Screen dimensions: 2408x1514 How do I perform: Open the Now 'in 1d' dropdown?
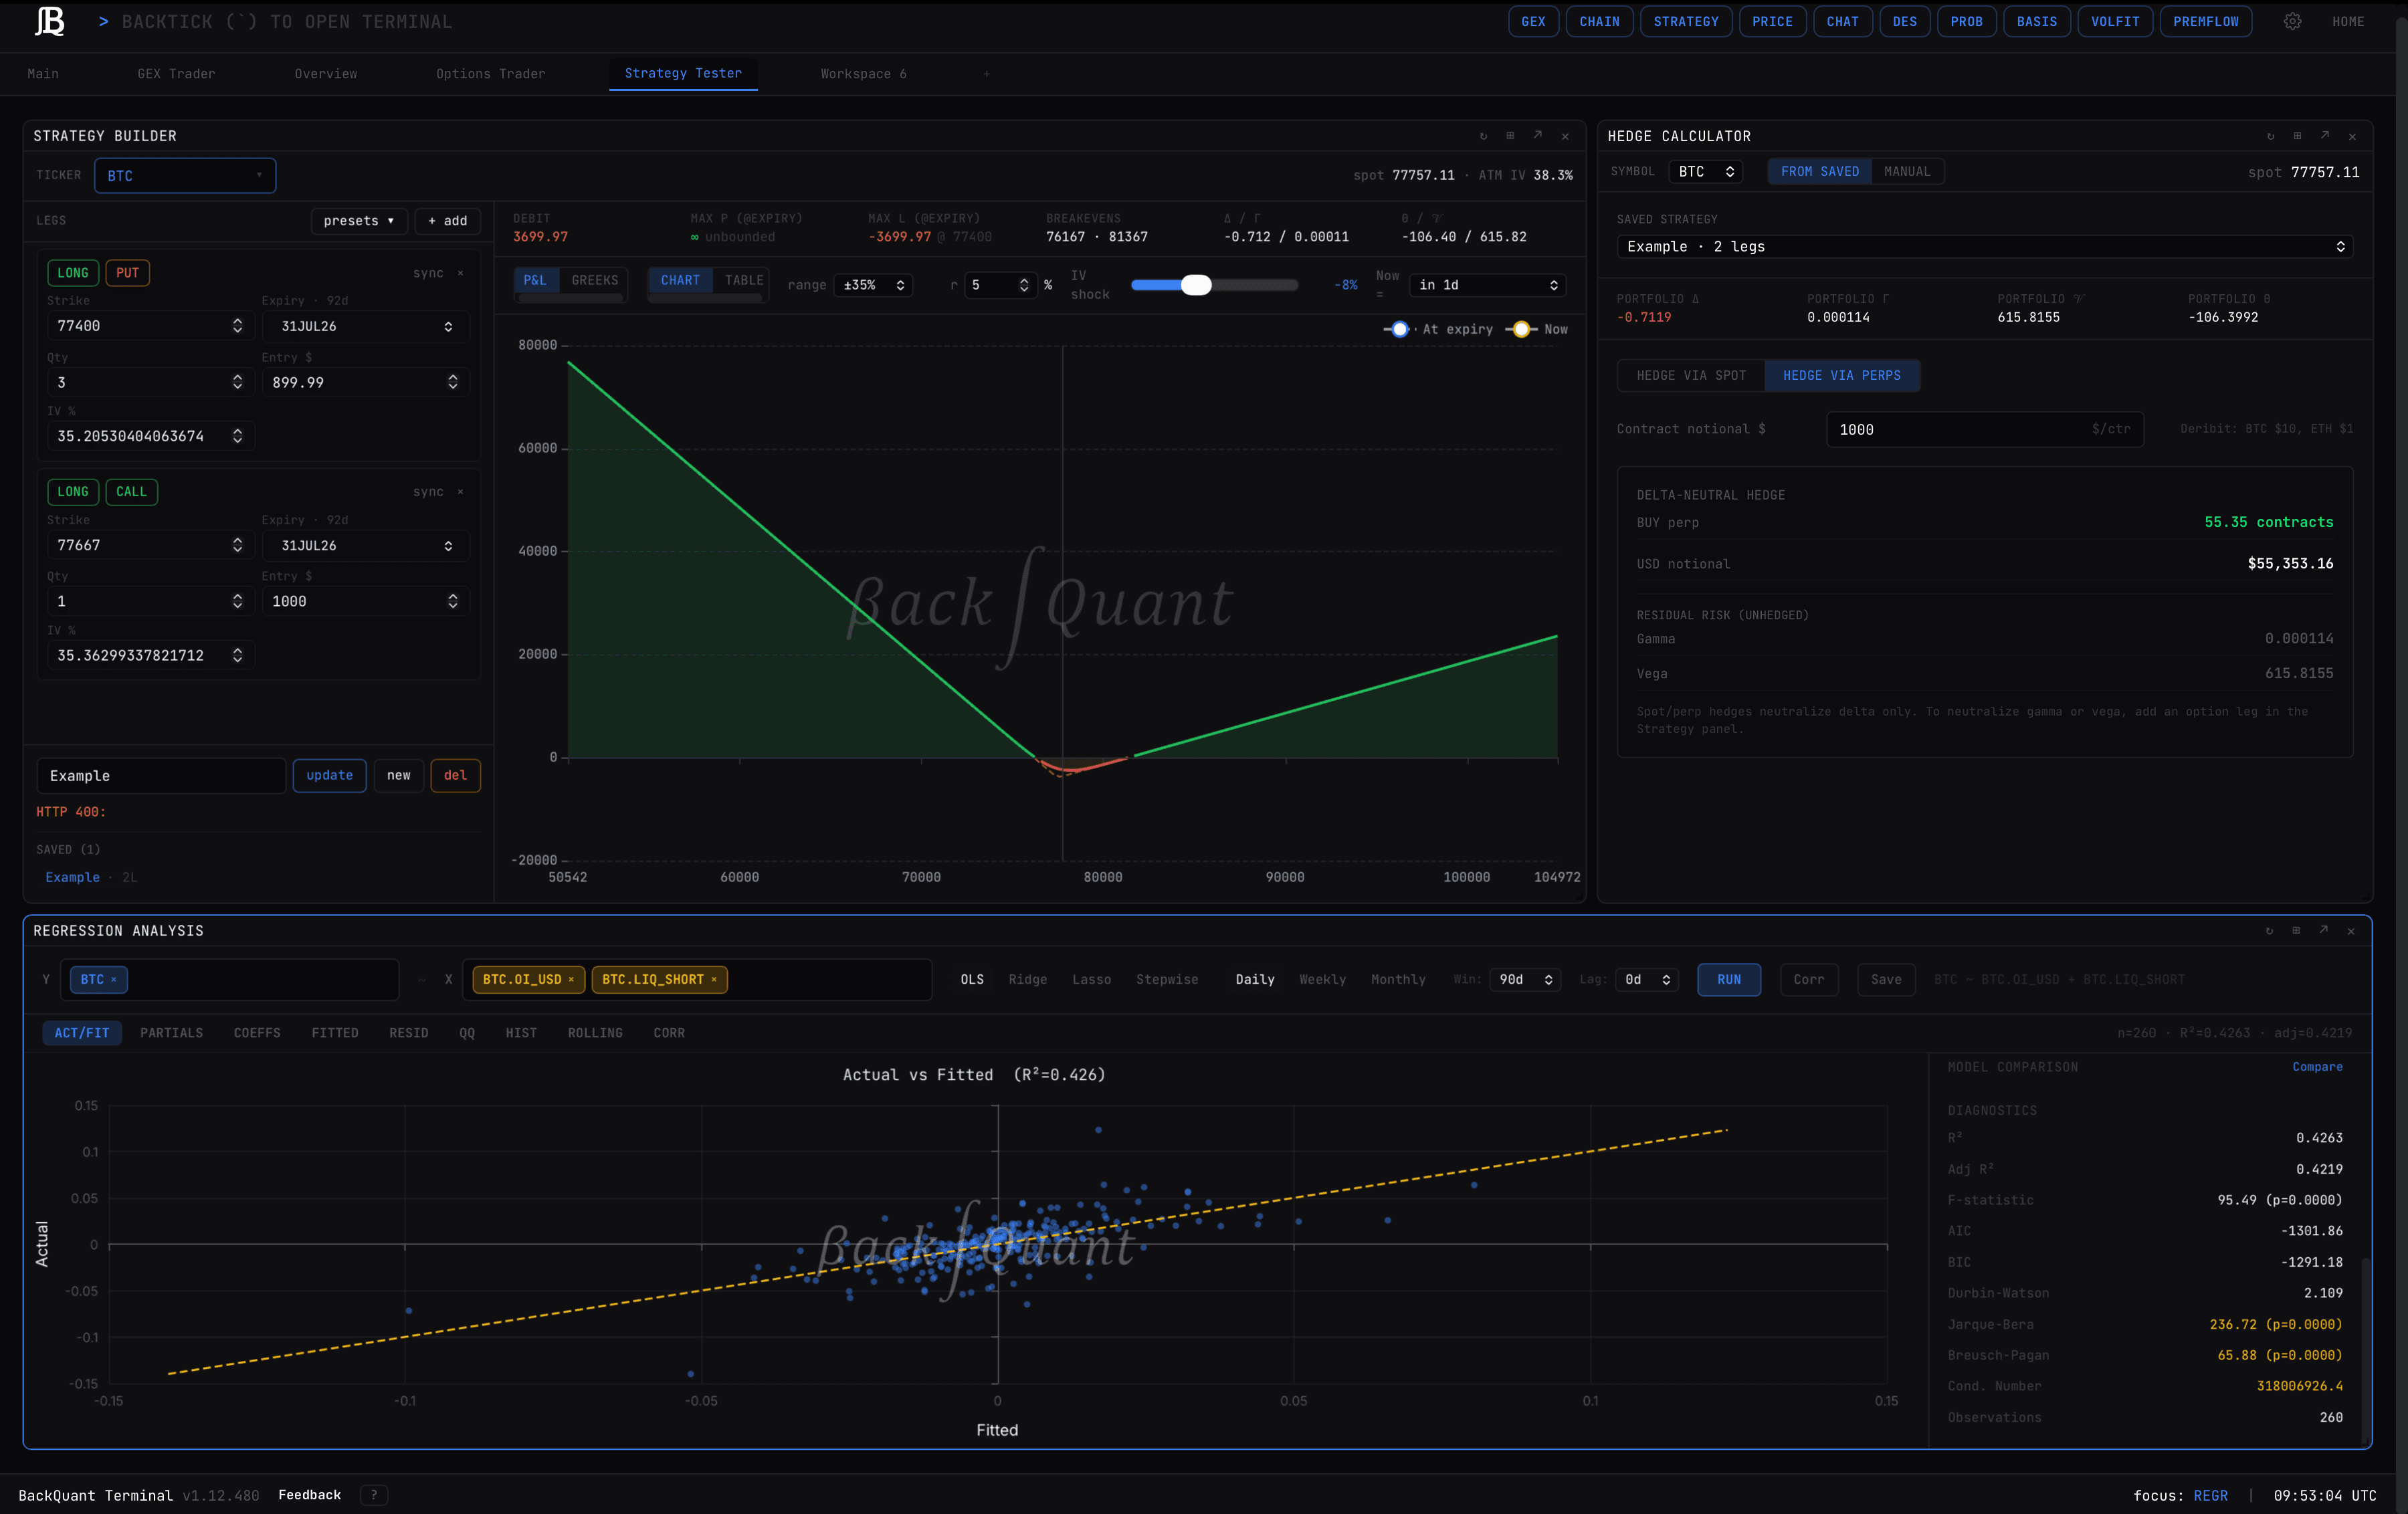tap(1487, 285)
